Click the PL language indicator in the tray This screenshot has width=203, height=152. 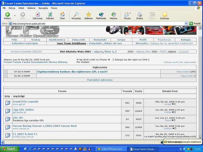tap(180, 149)
